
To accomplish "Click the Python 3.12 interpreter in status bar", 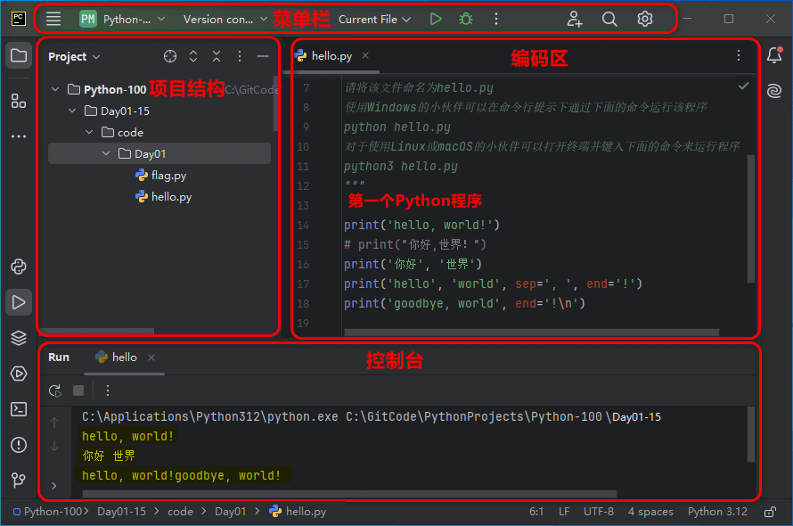I will point(717,512).
